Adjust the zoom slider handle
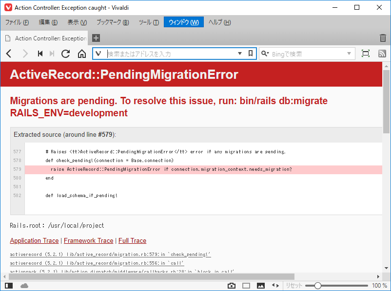391x291 pixels. [x=318, y=286]
